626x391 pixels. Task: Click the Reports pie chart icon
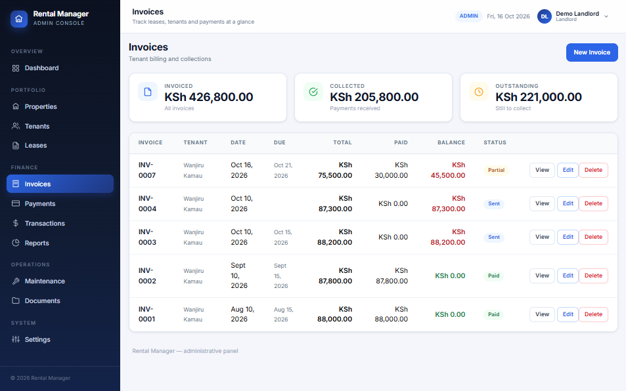point(16,243)
